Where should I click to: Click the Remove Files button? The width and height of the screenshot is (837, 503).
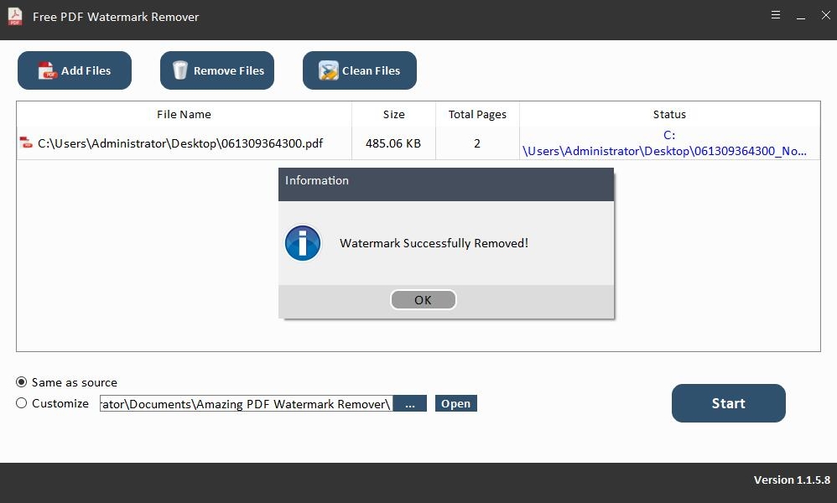point(216,70)
